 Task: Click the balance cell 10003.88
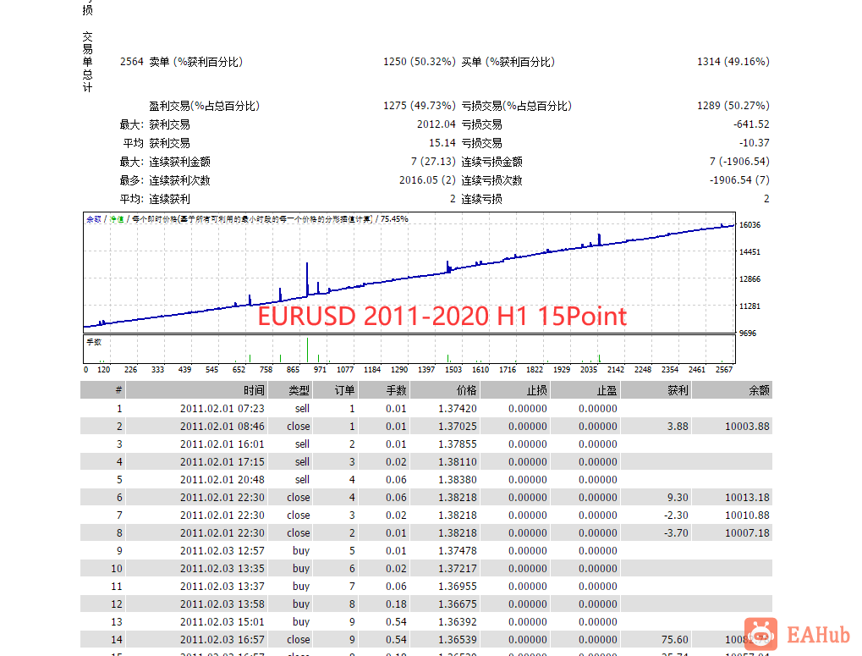[747, 426]
